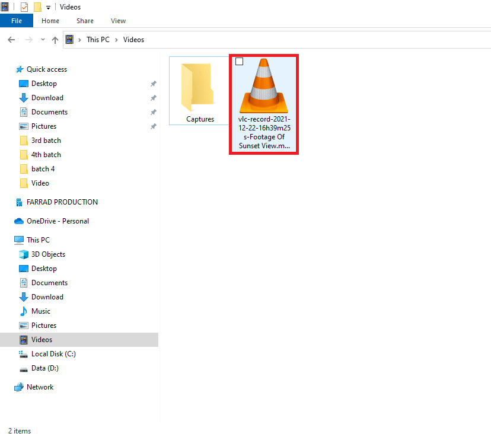Image resolution: width=491 pixels, height=434 pixels.
Task: Select Network in navigation pane
Action: pos(40,387)
